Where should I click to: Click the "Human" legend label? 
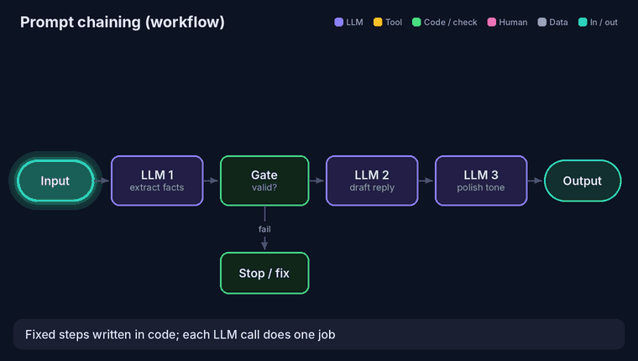(513, 22)
